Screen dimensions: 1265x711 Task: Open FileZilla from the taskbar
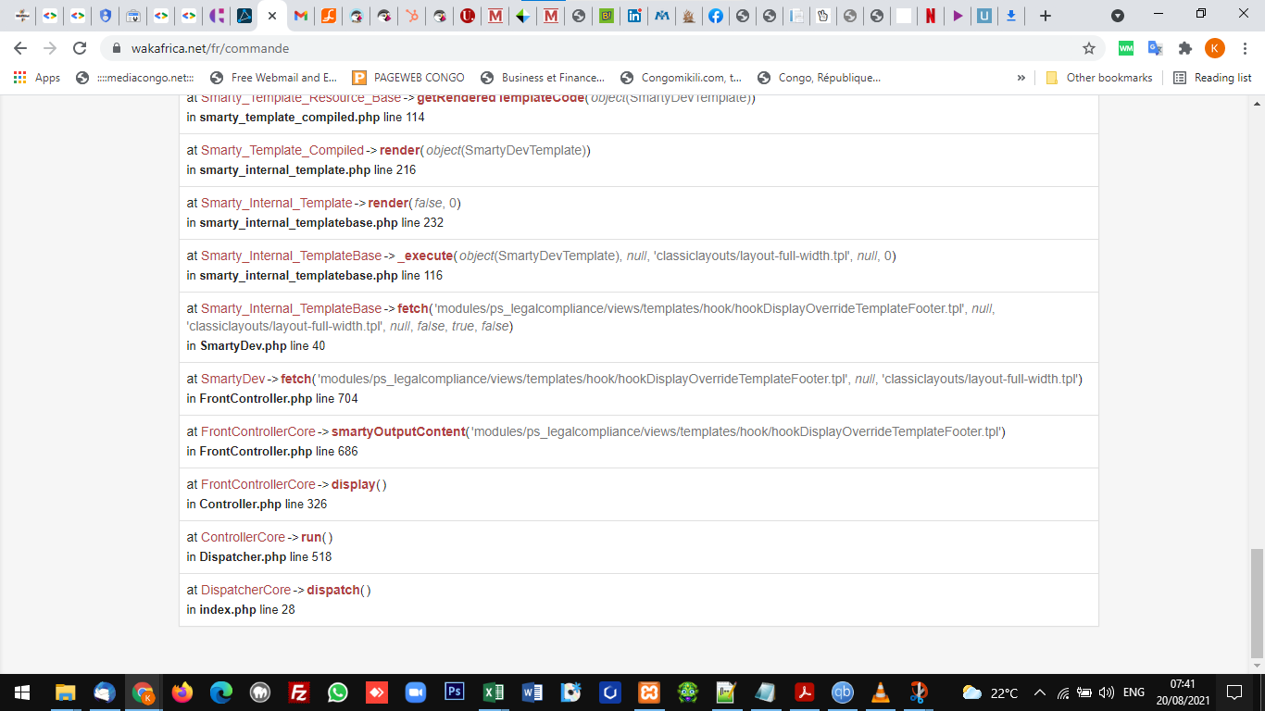pyautogui.click(x=299, y=692)
